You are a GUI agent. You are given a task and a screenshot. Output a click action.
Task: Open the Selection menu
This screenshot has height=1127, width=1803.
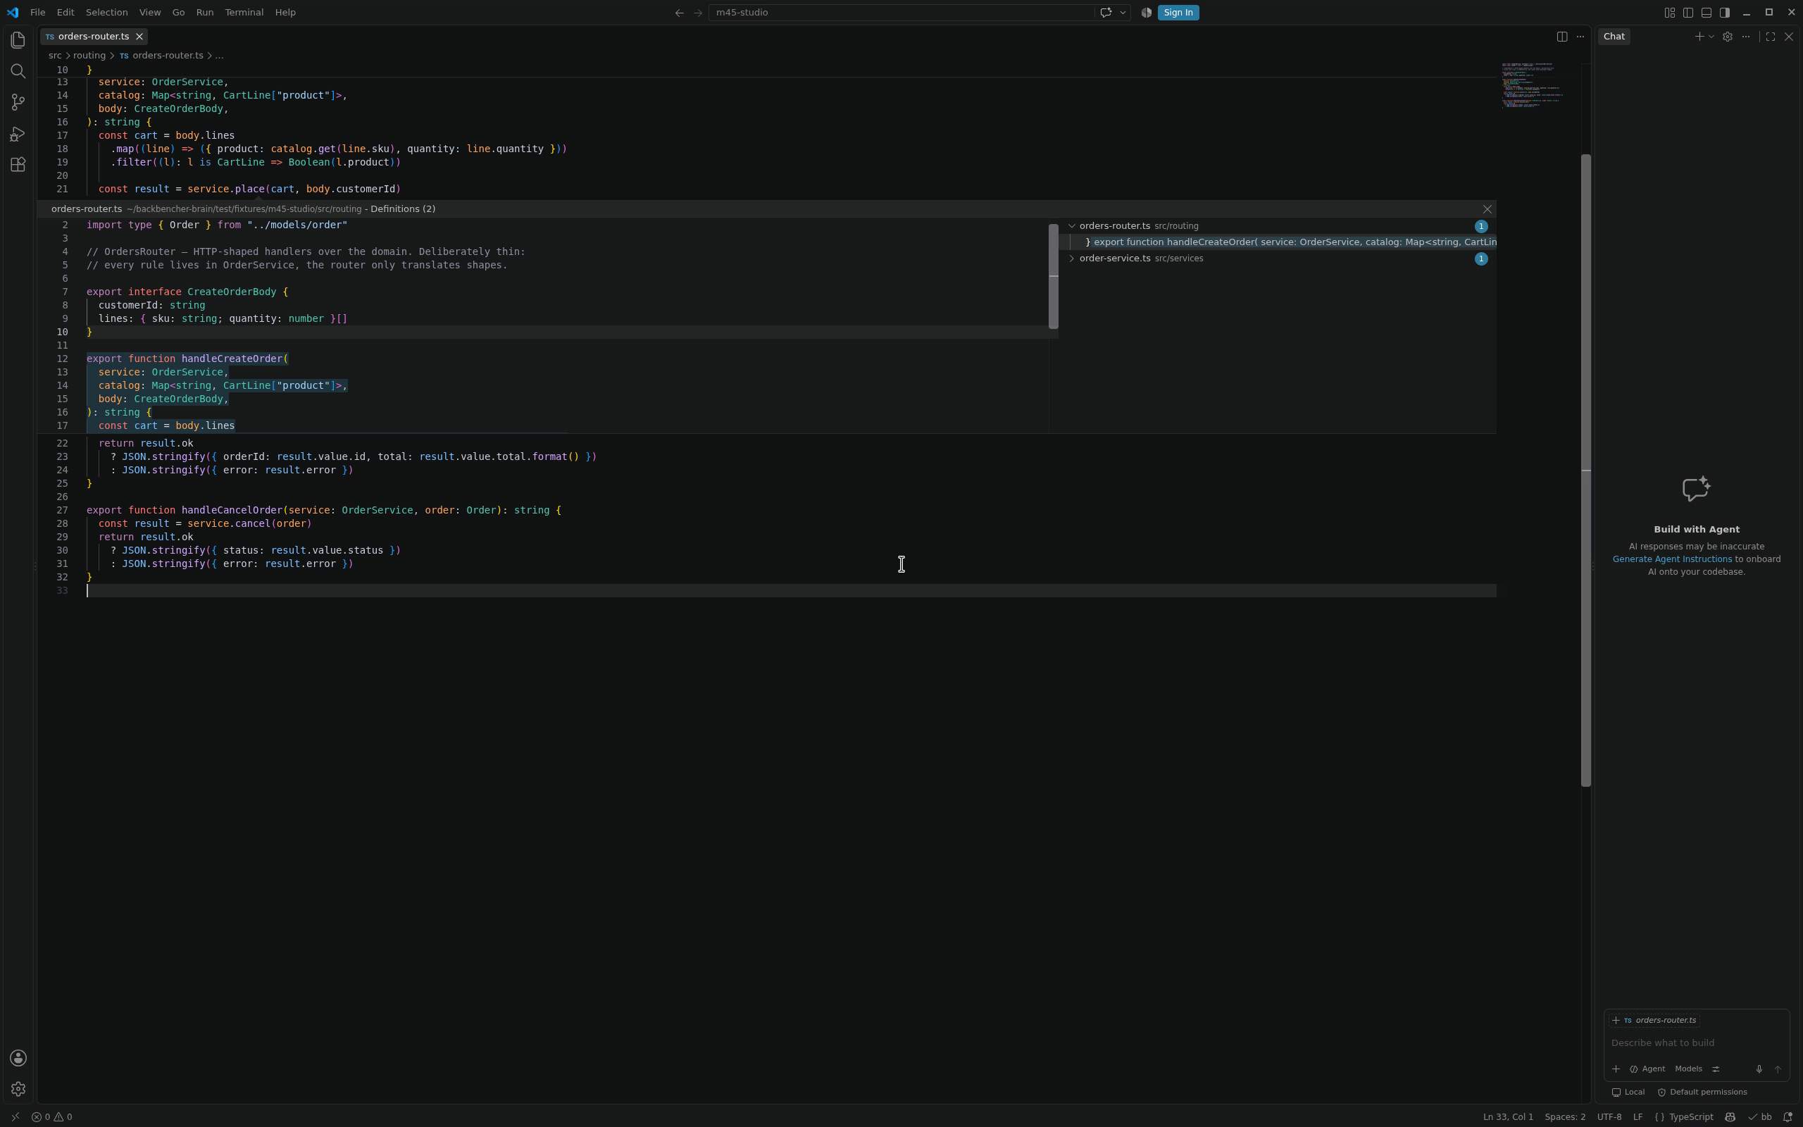[106, 13]
